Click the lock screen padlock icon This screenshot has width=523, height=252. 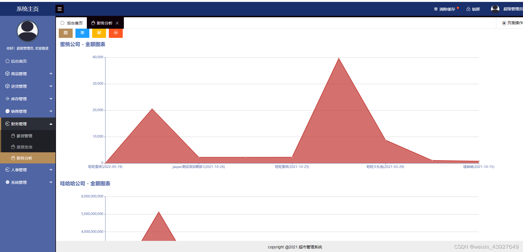468,9
